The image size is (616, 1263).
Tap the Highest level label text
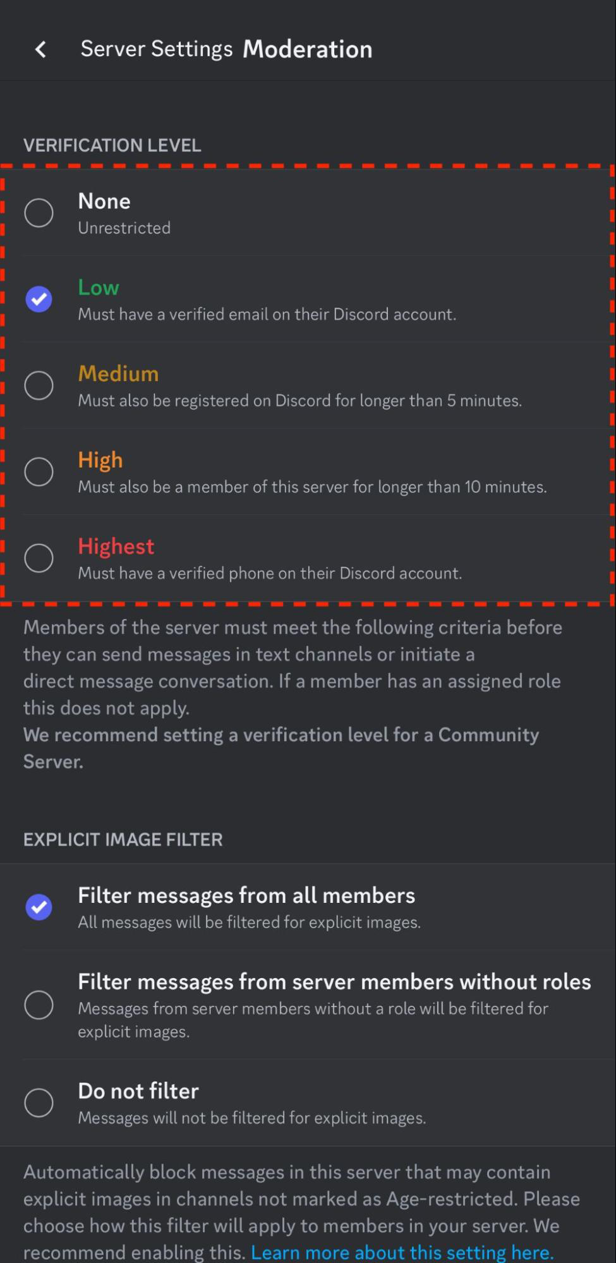(x=116, y=547)
